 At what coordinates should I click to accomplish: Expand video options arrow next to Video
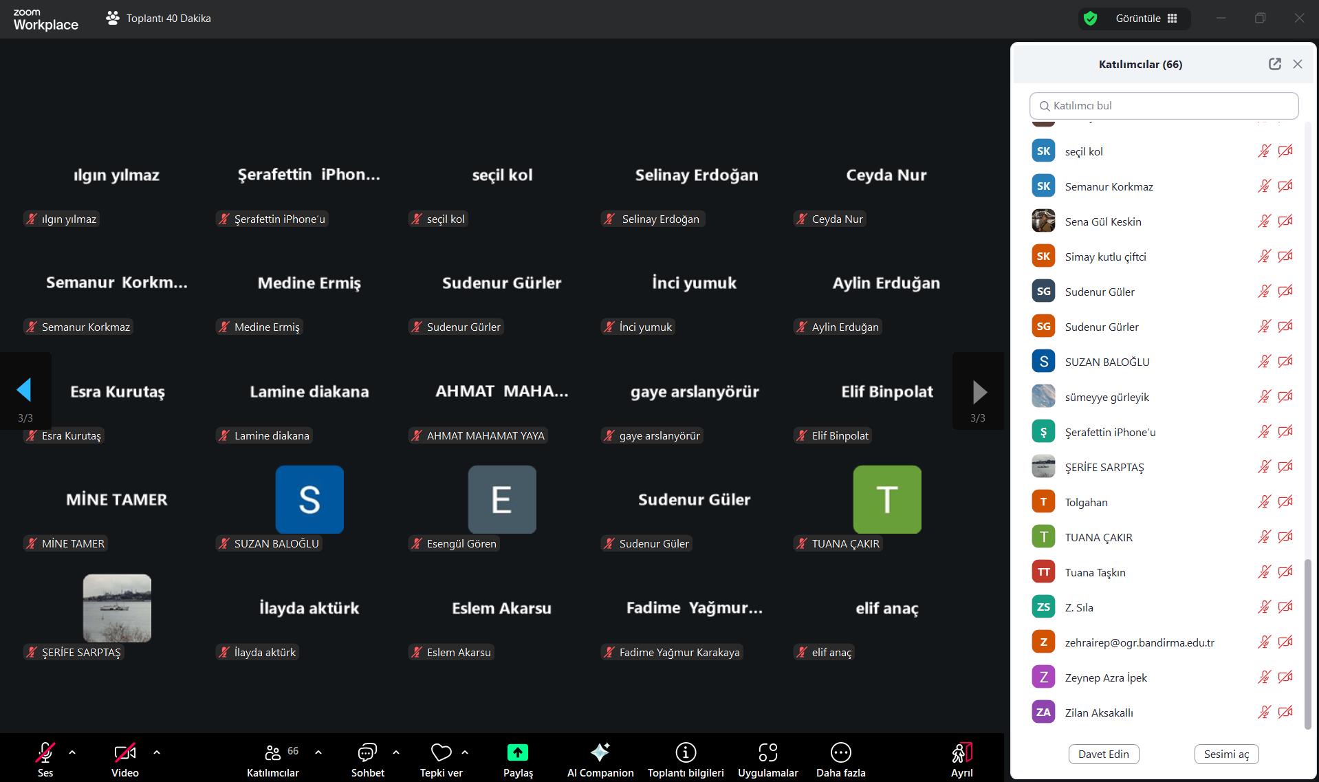(157, 752)
